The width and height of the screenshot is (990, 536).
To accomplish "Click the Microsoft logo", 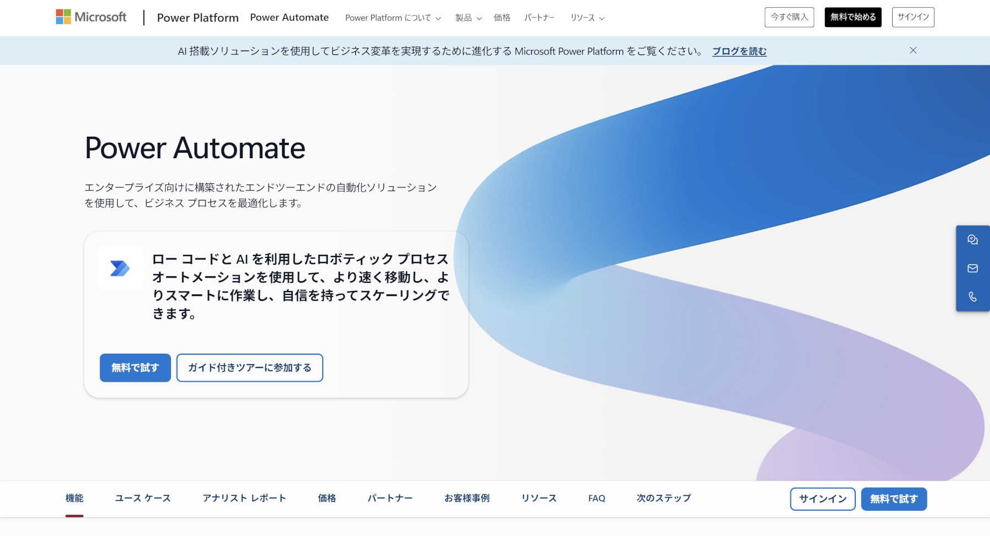I will 91,17.
